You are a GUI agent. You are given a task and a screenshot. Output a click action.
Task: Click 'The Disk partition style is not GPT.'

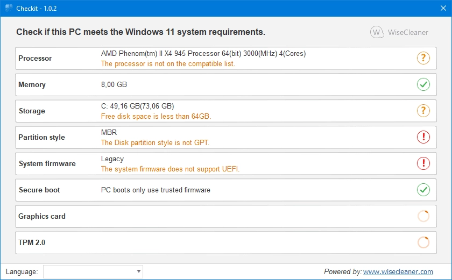[x=155, y=143]
